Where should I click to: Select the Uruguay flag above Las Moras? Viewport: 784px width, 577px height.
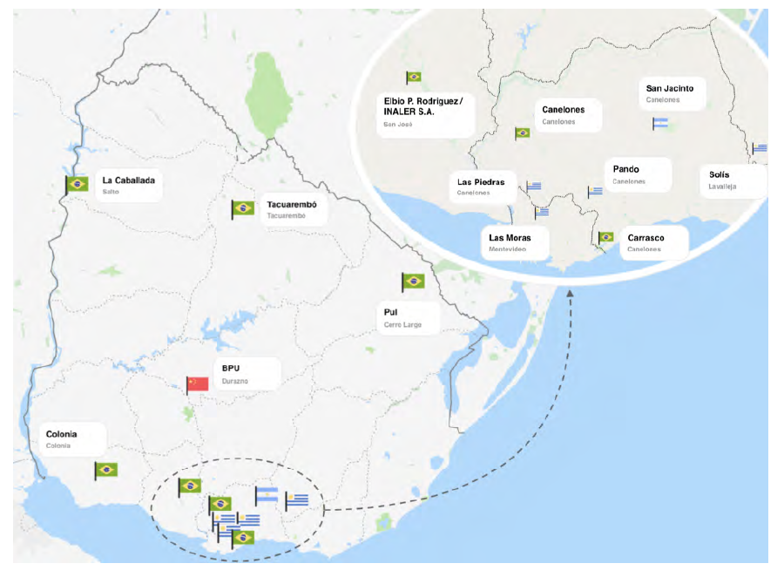(x=543, y=211)
